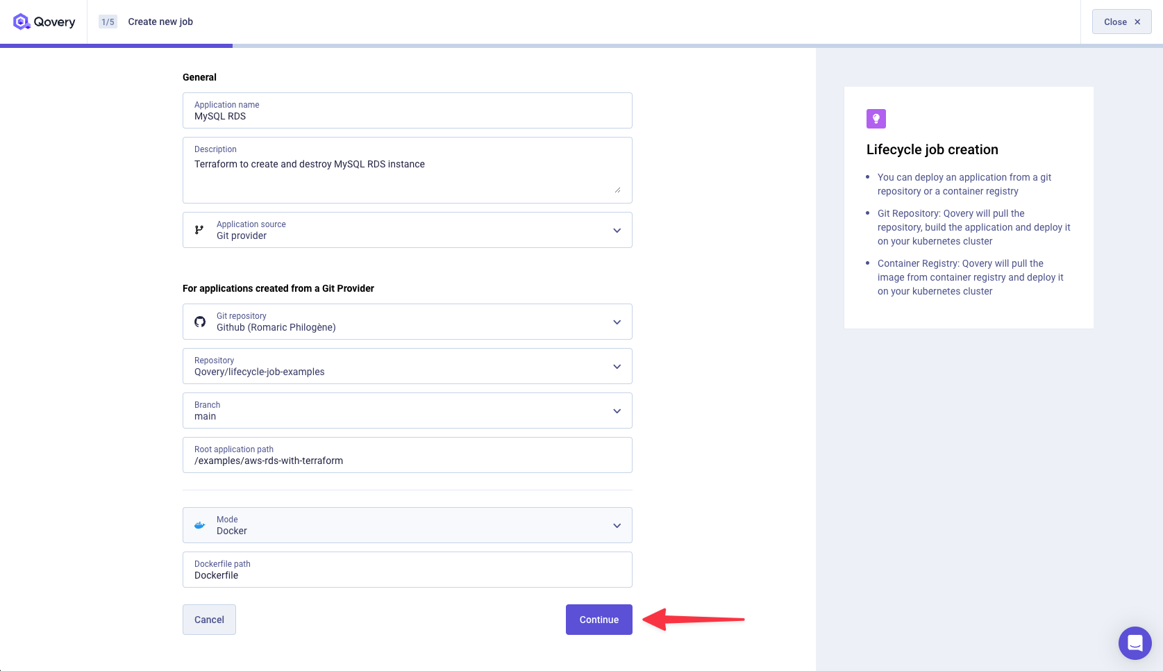The image size is (1163, 671).
Task: Select the Create new job tab header
Action: pos(160,22)
